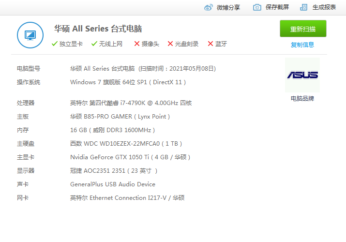This screenshot has width=346, height=242.
Task: Click the 光盘刻录 feature label
Action: 187,44
